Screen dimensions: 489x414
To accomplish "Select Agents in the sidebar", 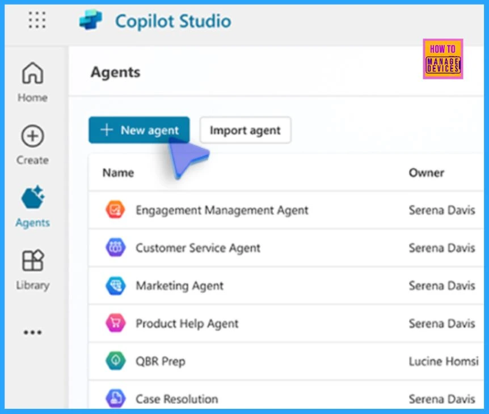I will (32, 206).
